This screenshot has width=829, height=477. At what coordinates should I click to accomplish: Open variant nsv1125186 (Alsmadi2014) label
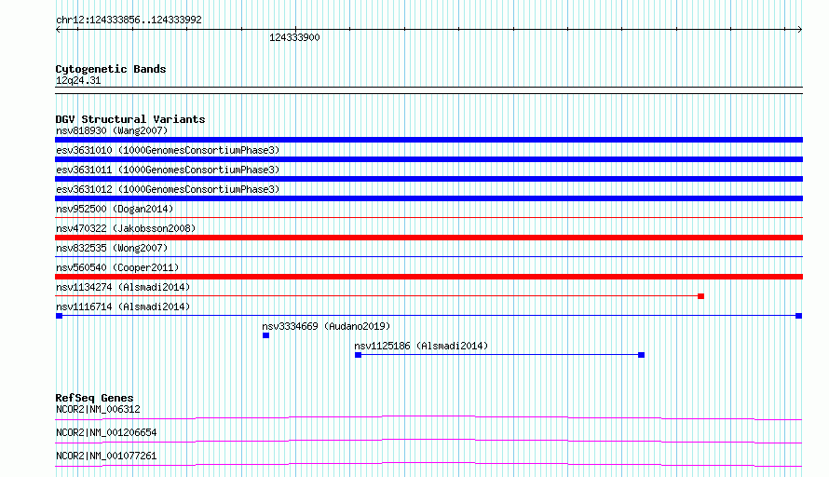click(421, 346)
